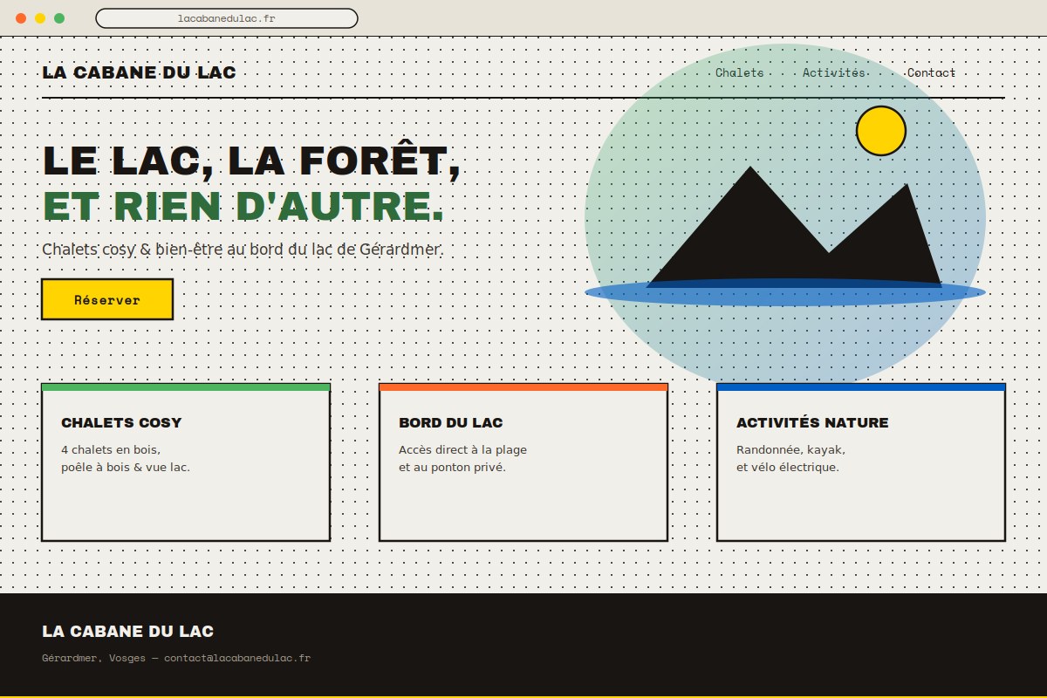
Task: Click the red close window dot
Action: 21,18
